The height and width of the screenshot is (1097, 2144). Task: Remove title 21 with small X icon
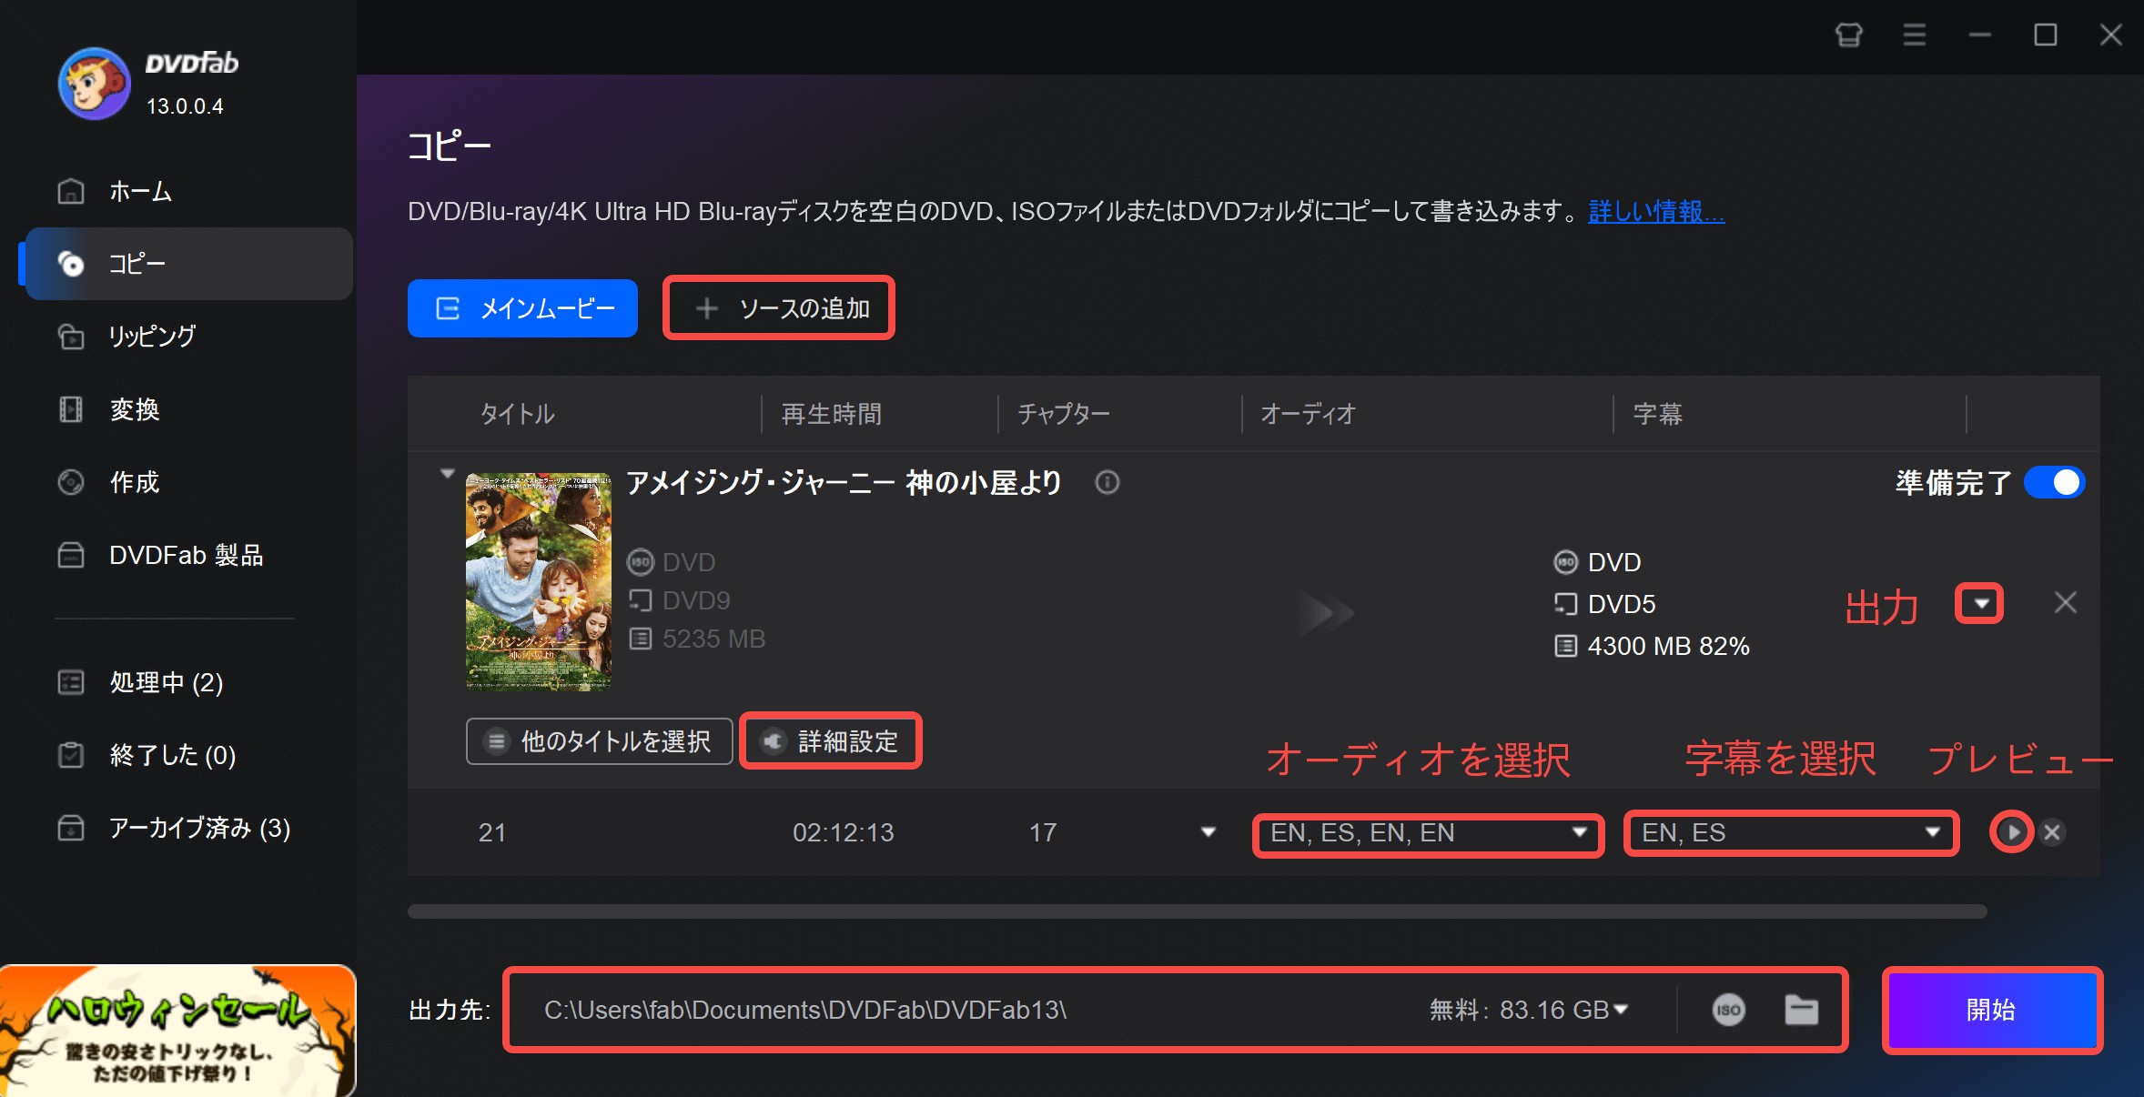(2052, 832)
